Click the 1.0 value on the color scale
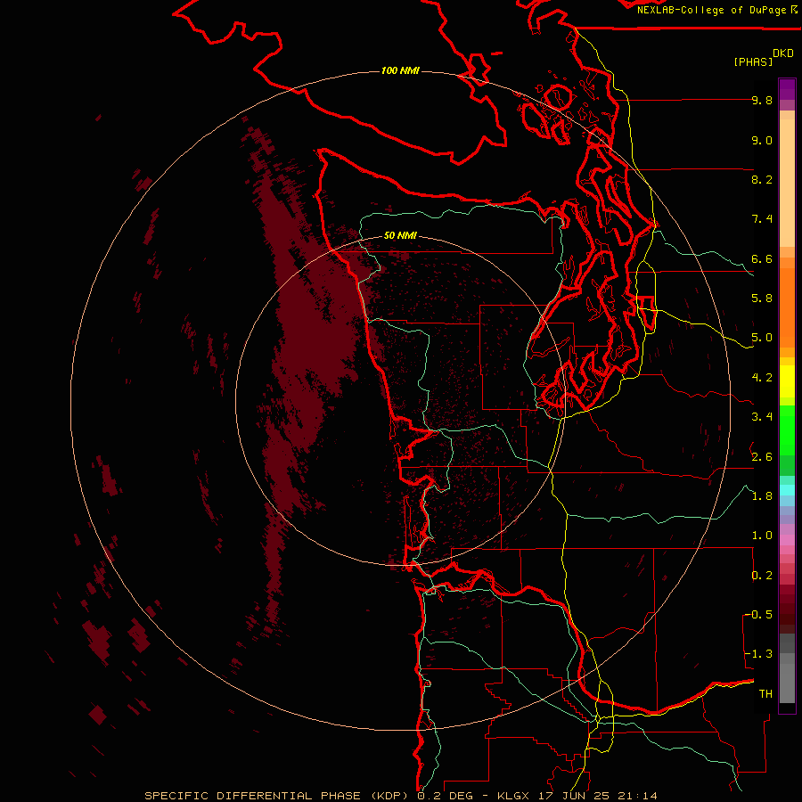802x802 pixels. pos(762,536)
